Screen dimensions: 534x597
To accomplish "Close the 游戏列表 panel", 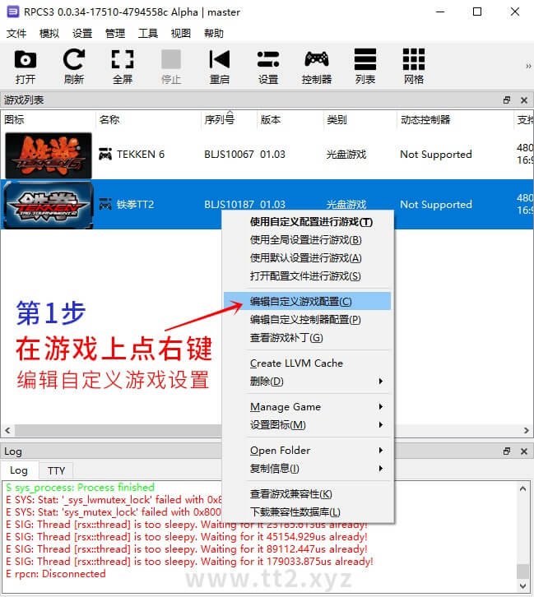I will (524, 100).
